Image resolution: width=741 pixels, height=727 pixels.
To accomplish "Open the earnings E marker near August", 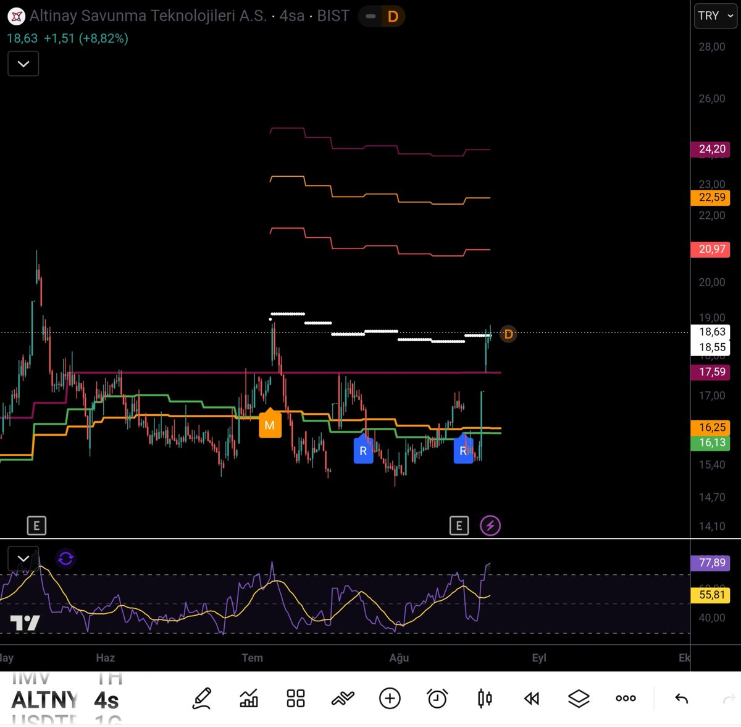I will 459,526.
